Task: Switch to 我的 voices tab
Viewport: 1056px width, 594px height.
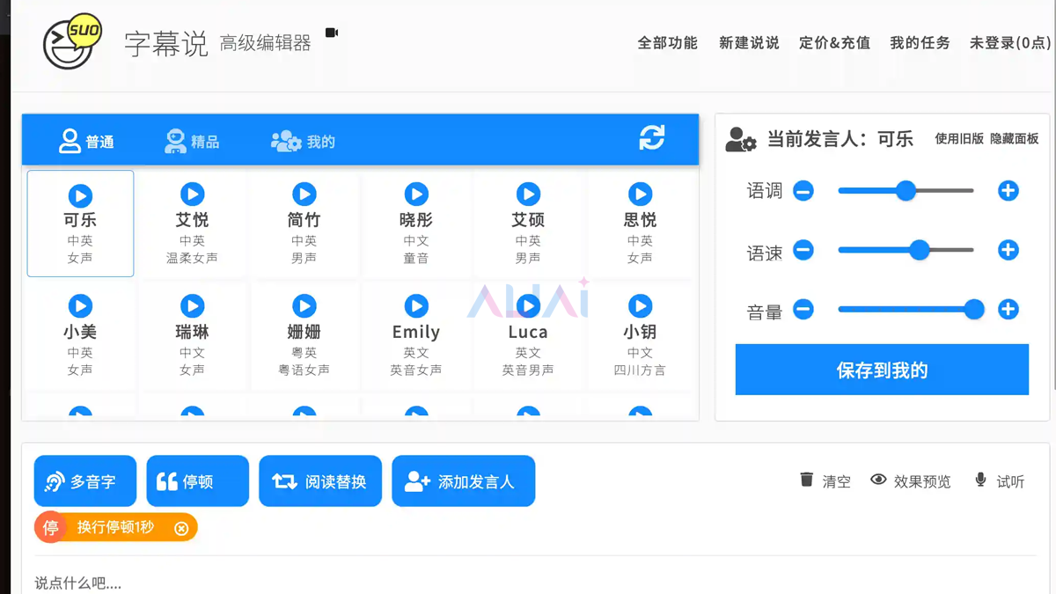Action: 303,142
